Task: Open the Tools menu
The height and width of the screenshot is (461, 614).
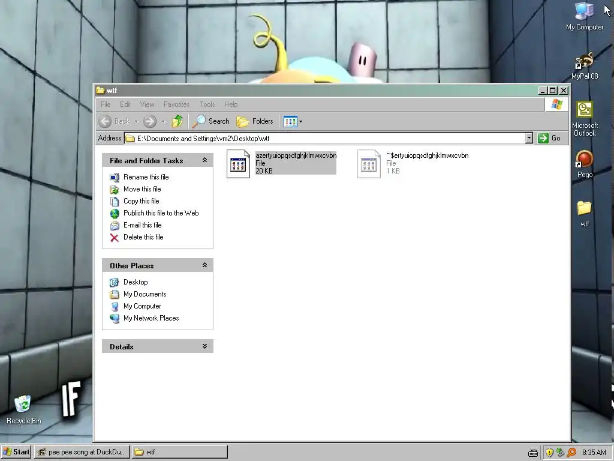Action: point(207,104)
